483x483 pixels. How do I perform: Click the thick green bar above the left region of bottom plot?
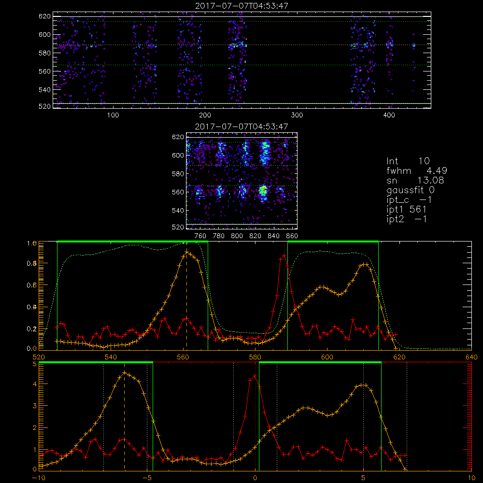[x=96, y=362]
